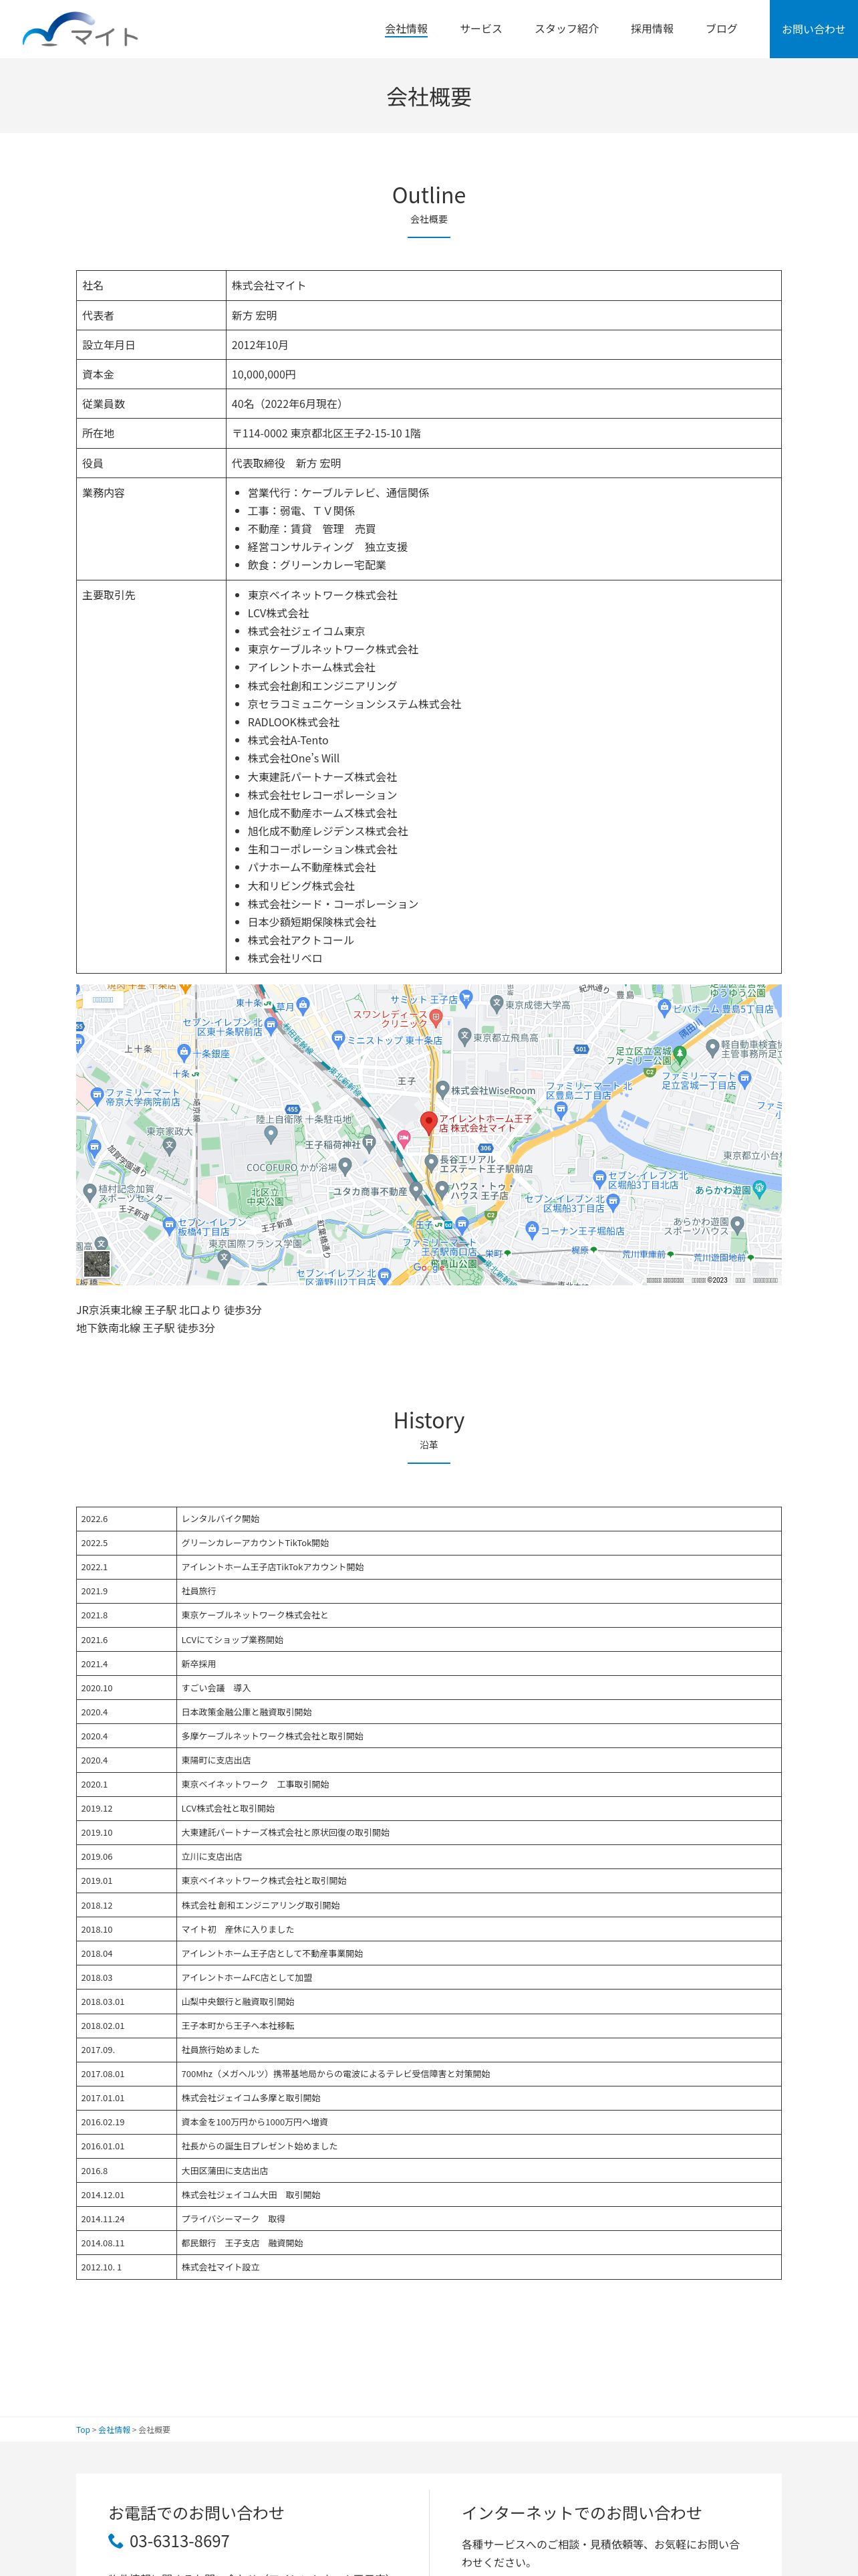Select the 東京都立飛鳥高 school marker

pos(464,1036)
